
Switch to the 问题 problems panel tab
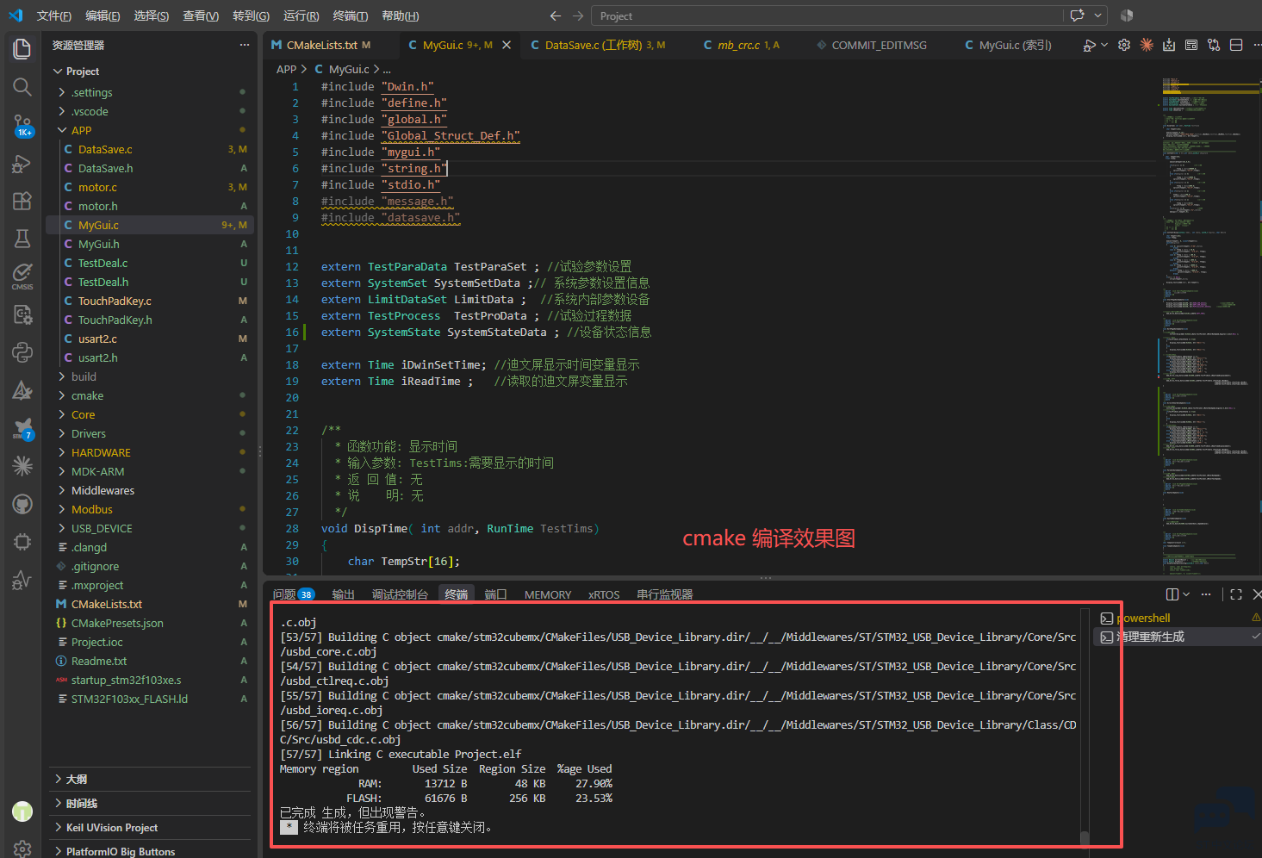click(x=293, y=594)
